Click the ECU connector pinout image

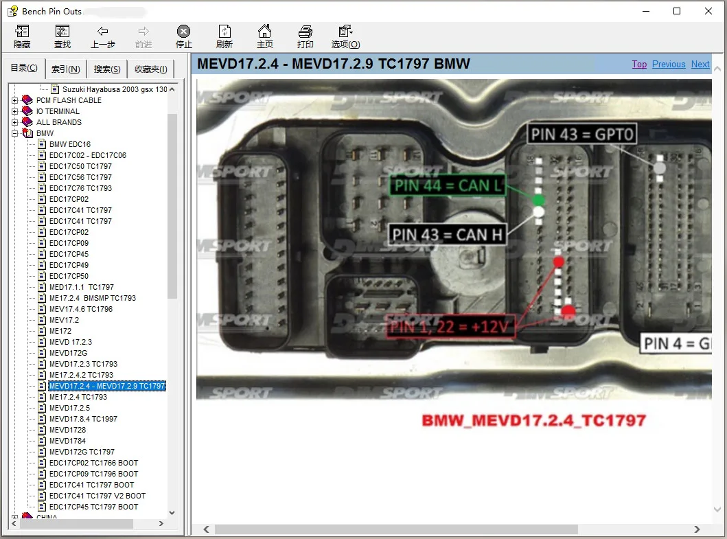click(x=454, y=240)
